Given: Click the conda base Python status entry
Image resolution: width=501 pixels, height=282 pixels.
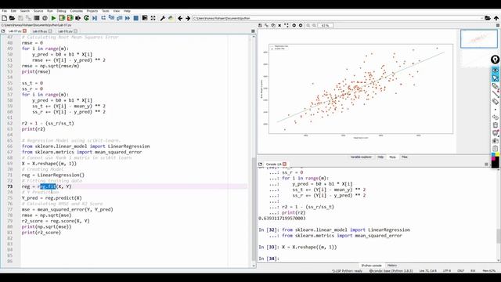Looking at the screenshot, I should click(x=391, y=271).
